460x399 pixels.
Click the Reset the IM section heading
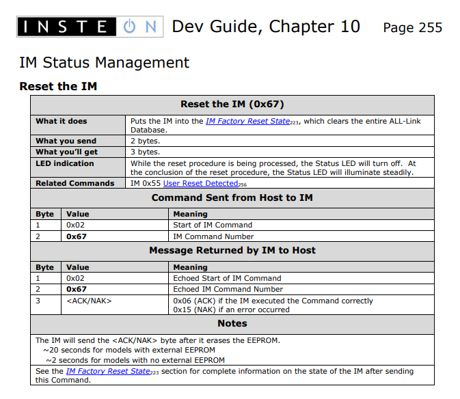coord(58,86)
